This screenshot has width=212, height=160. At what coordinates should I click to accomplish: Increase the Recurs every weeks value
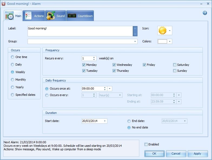click(x=94, y=57)
